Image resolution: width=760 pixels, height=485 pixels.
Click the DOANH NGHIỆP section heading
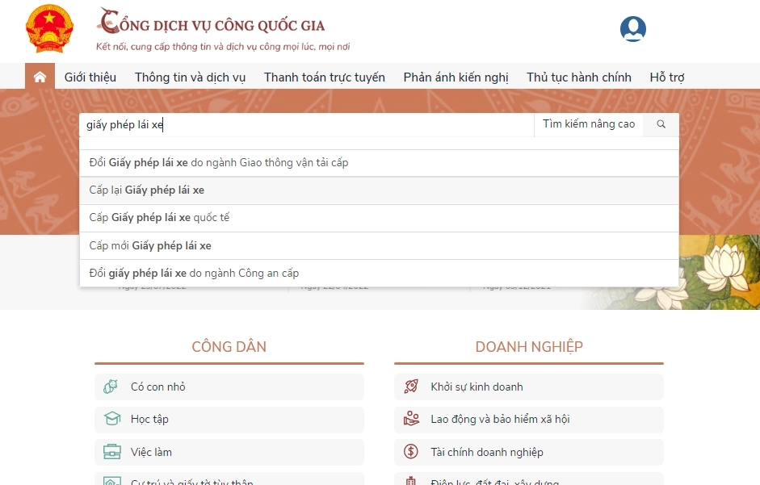coord(529,347)
